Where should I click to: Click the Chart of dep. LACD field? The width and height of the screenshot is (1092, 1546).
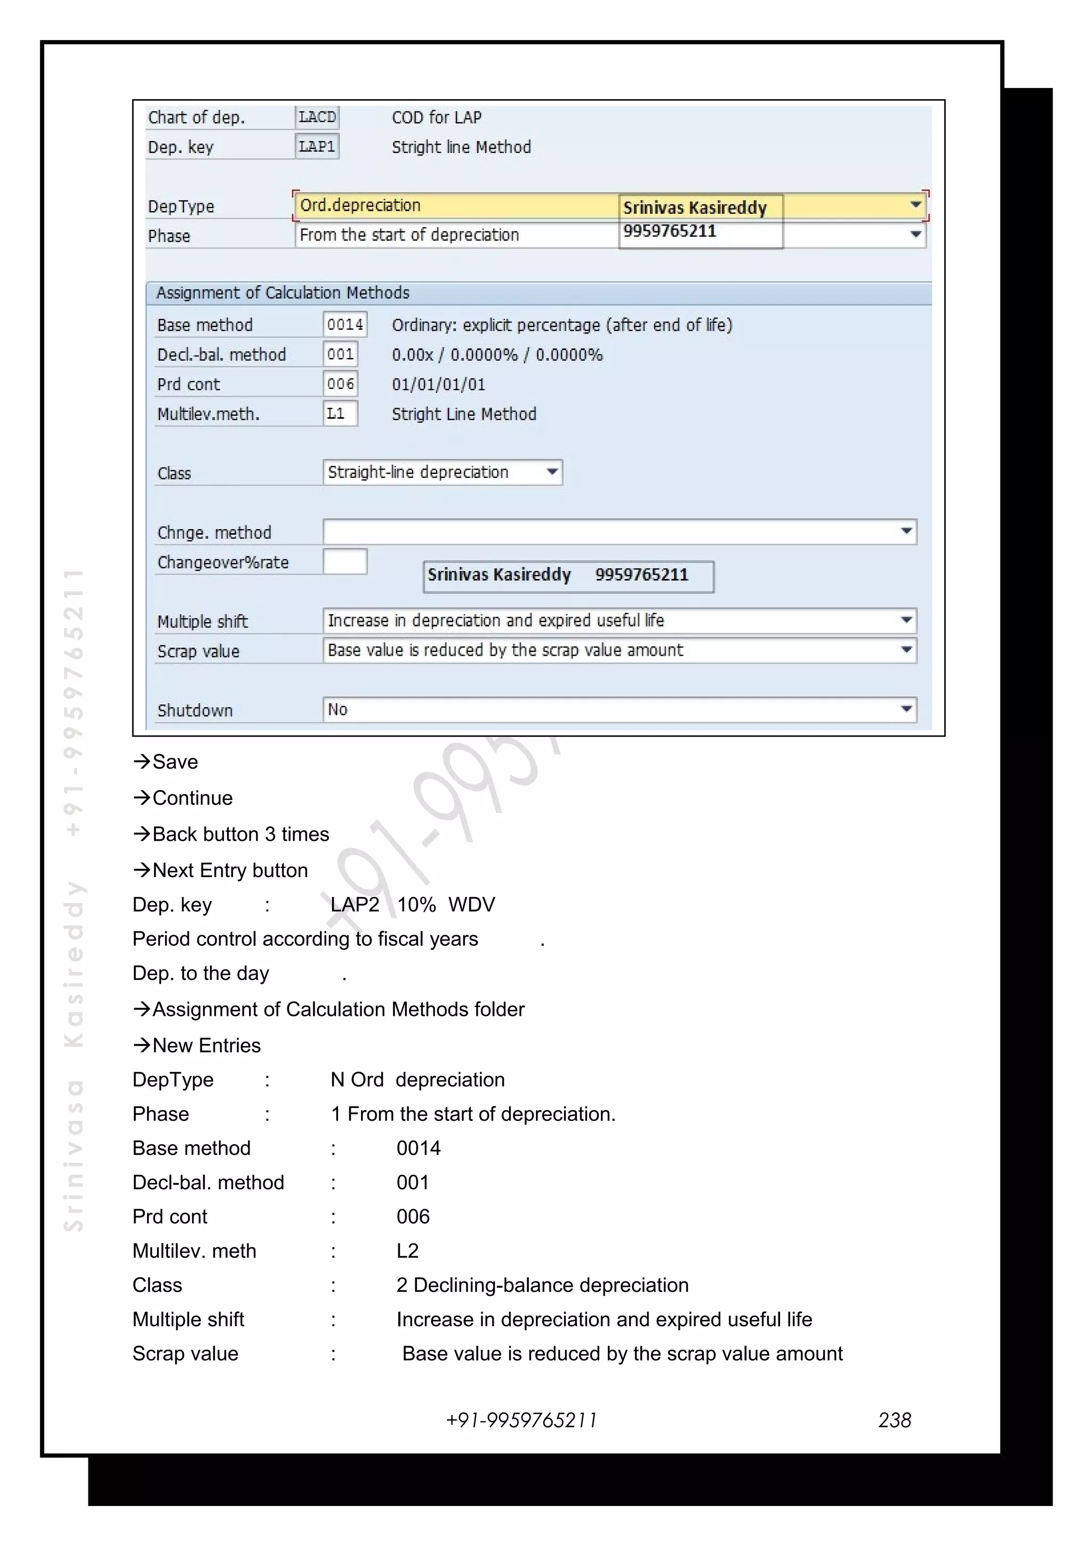(317, 117)
